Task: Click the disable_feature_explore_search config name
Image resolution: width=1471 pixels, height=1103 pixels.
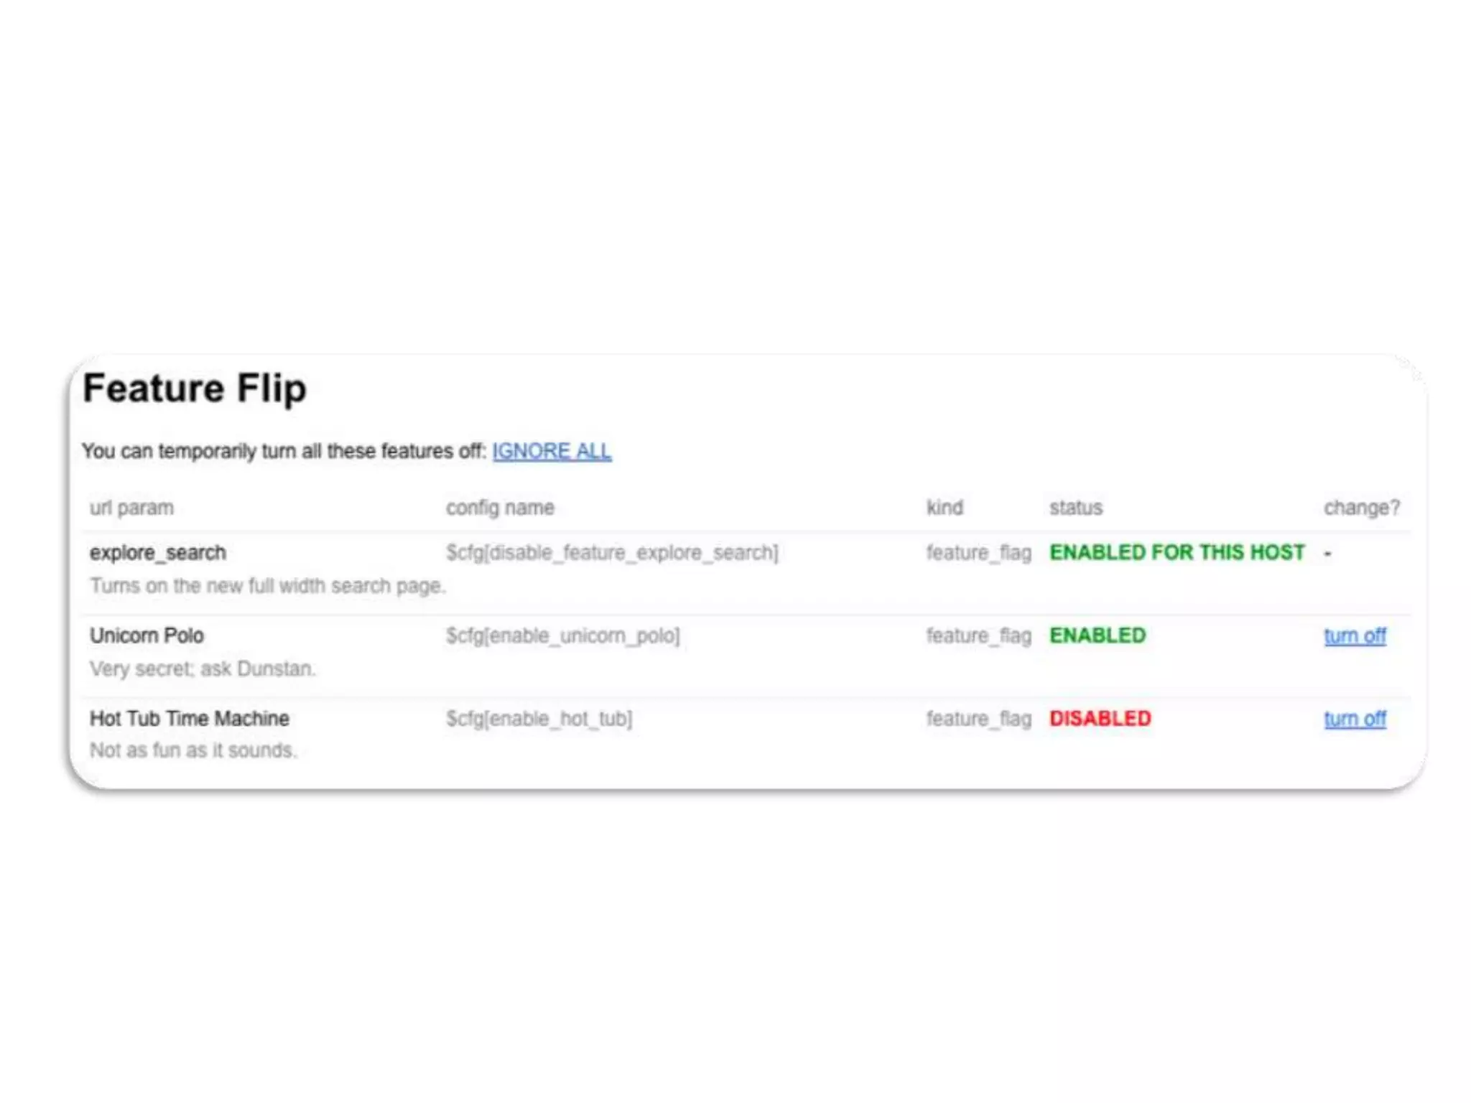Action: pyautogui.click(x=611, y=552)
